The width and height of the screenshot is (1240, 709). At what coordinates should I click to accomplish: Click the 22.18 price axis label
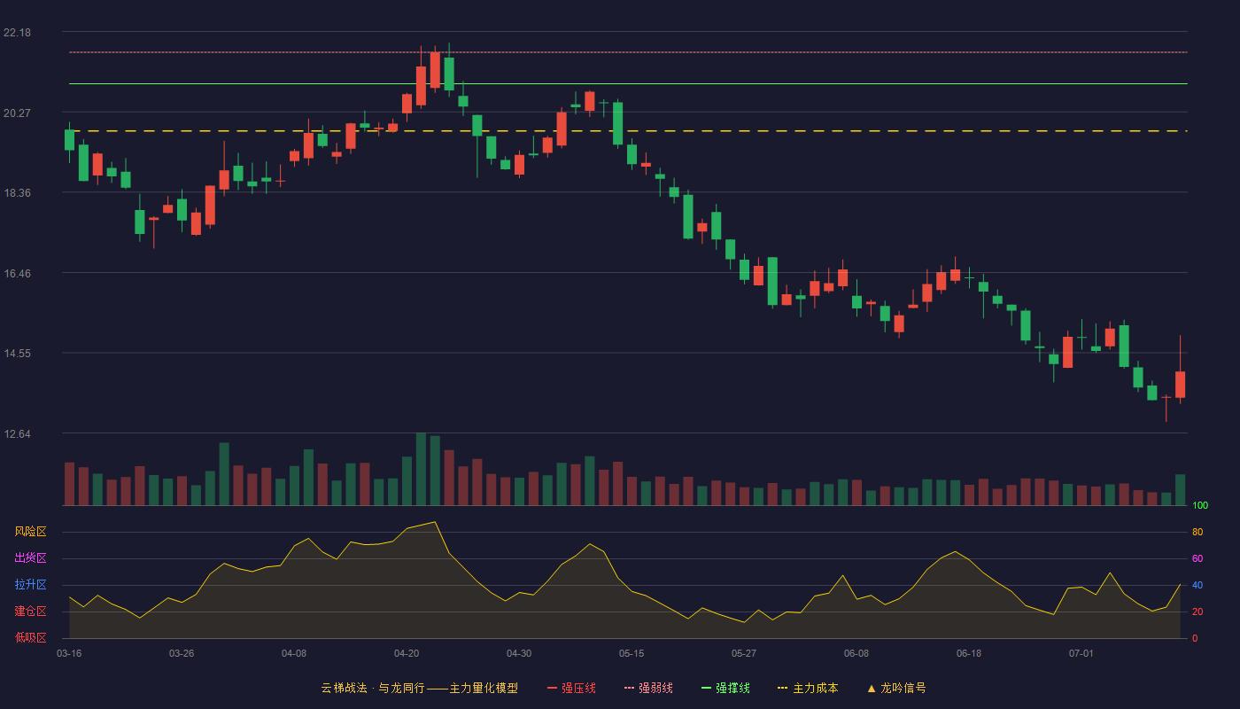point(17,33)
